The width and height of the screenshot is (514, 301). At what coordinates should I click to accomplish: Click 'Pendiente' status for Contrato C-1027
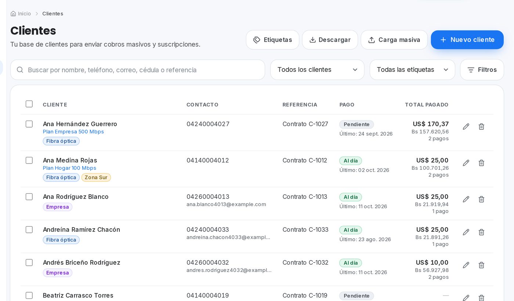356,124
